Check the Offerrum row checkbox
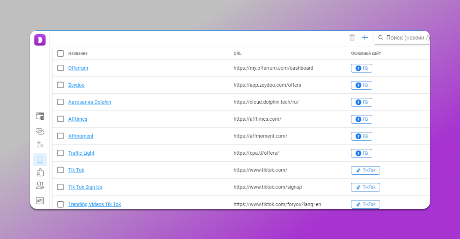Viewport: 460px width, 239px height. (60, 68)
